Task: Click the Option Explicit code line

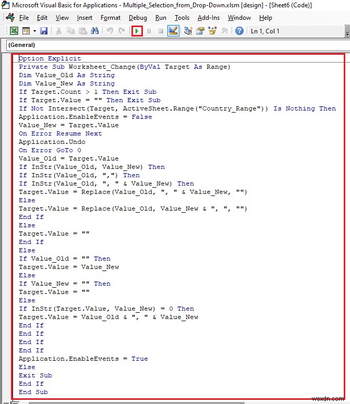Action: tap(50, 58)
